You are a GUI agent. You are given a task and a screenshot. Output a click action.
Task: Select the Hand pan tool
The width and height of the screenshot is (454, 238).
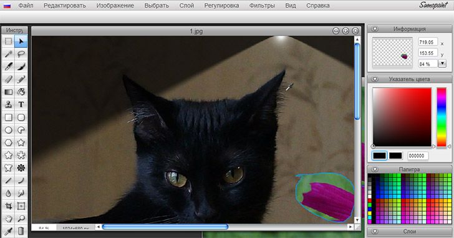point(8,219)
